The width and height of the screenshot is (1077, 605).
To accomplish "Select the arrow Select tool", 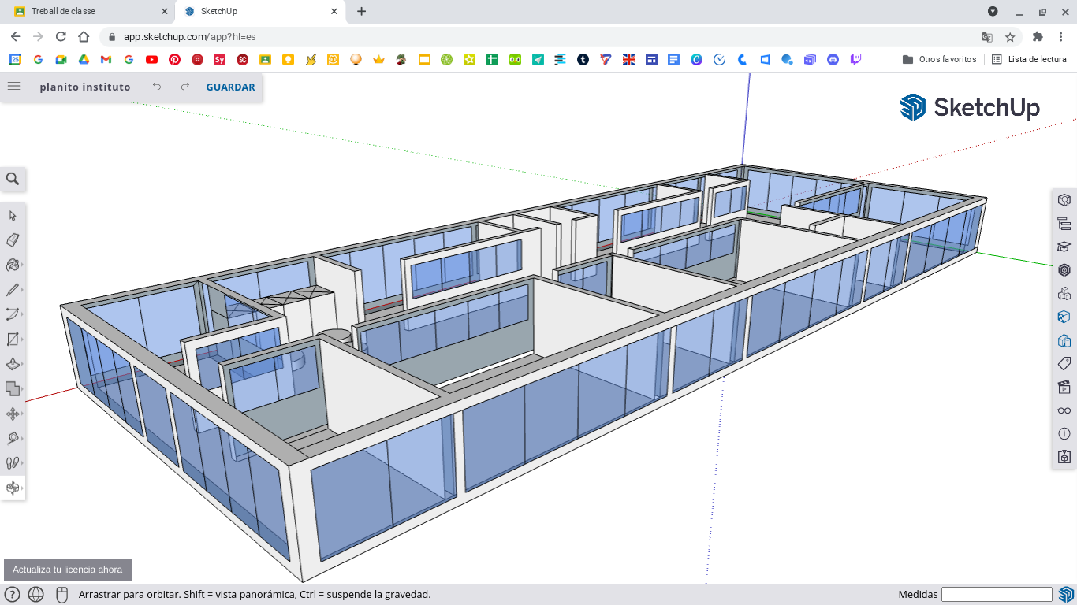I will pyautogui.click(x=13, y=216).
